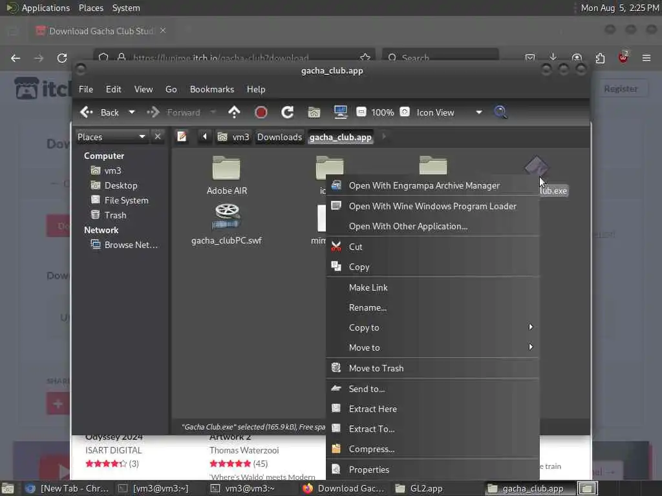662x496 pixels.
Task: Select the Adobe AIR folder
Action: [x=227, y=176]
